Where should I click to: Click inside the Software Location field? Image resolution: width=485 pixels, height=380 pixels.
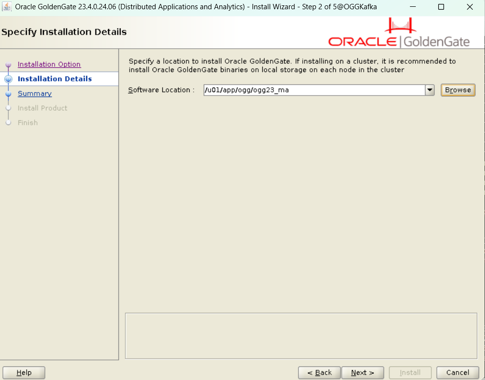point(314,90)
